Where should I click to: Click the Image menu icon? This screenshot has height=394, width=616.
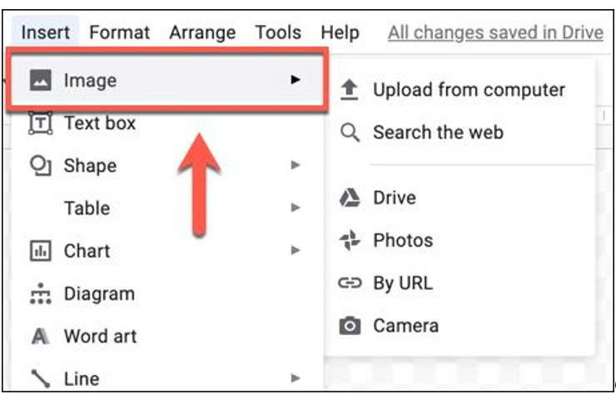[40, 81]
